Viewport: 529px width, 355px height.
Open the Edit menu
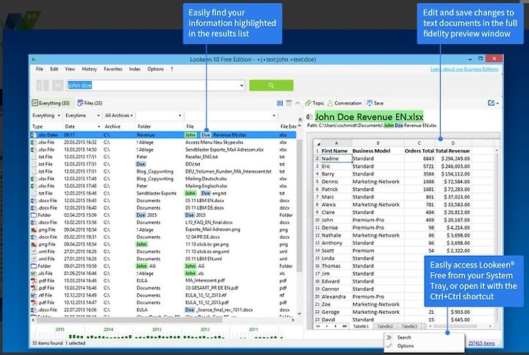[54, 69]
